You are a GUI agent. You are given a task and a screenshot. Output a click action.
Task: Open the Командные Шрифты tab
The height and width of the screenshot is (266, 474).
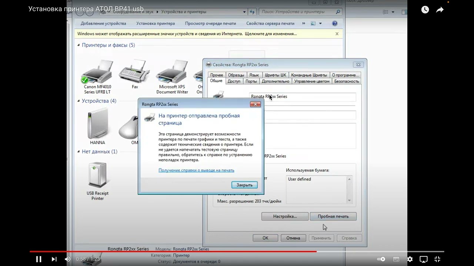(309, 75)
